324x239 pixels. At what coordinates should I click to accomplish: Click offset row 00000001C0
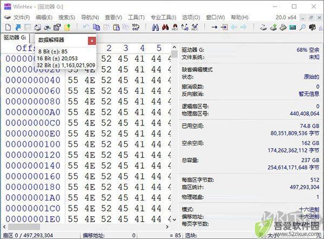(33, 208)
